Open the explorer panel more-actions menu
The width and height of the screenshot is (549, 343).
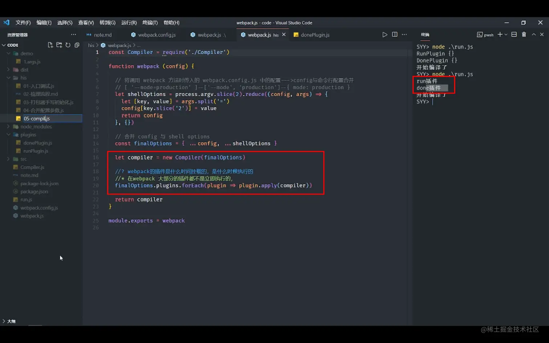[73, 34]
